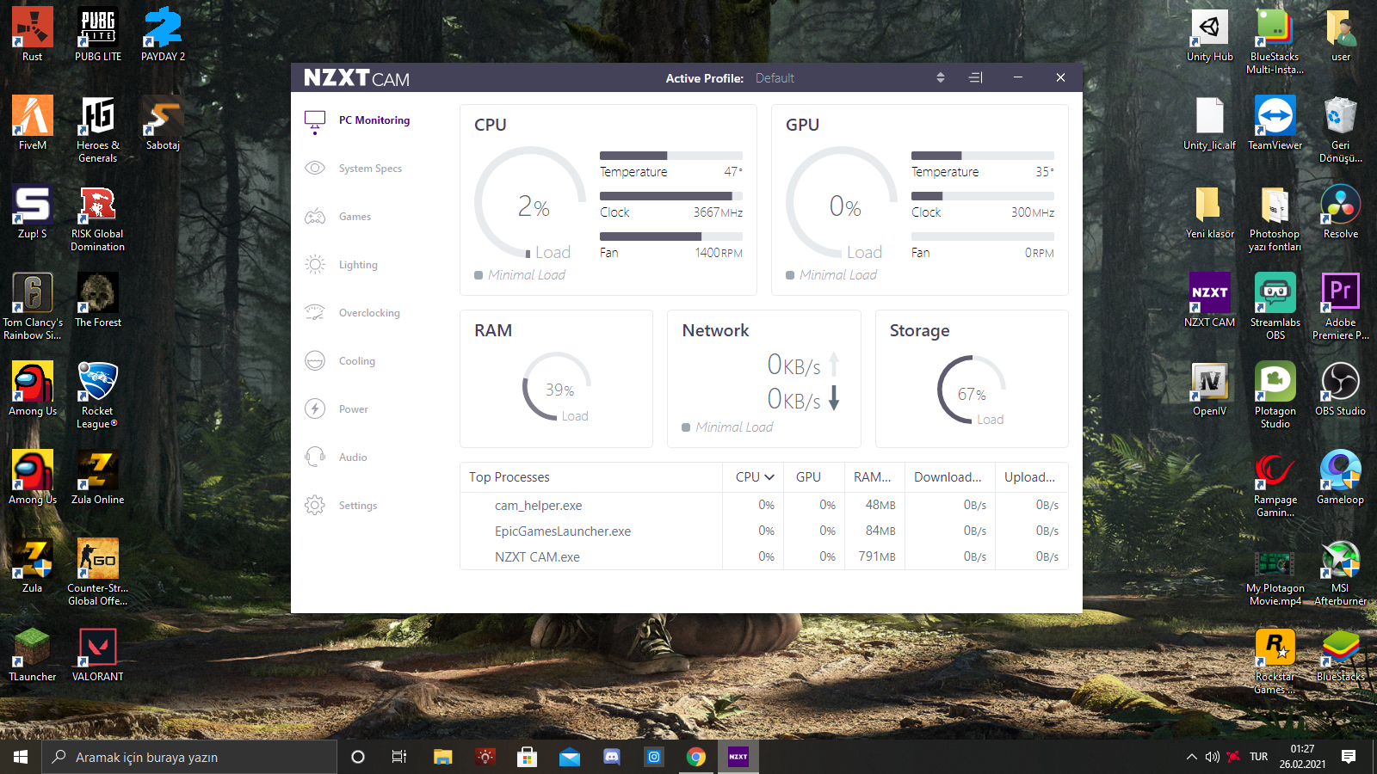Select the Adobe Premiere Pro desktop icon
The image size is (1377, 774).
[1341, 306]
